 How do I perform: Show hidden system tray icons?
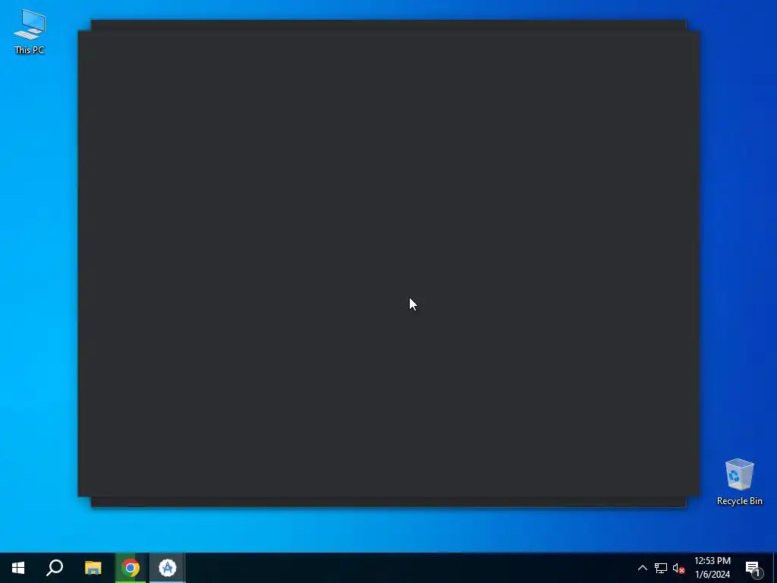coord(642,568)
